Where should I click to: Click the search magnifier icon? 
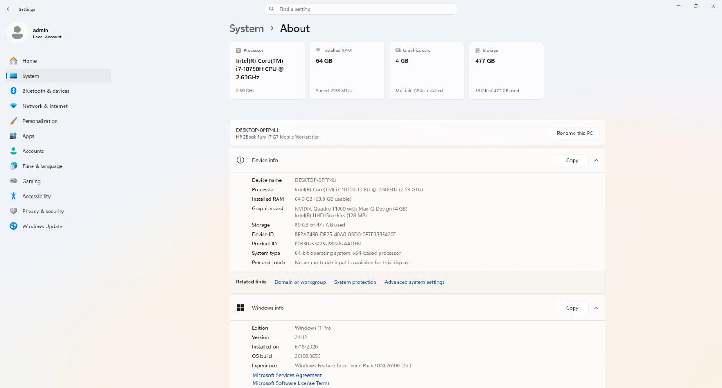tap(272, 9)
